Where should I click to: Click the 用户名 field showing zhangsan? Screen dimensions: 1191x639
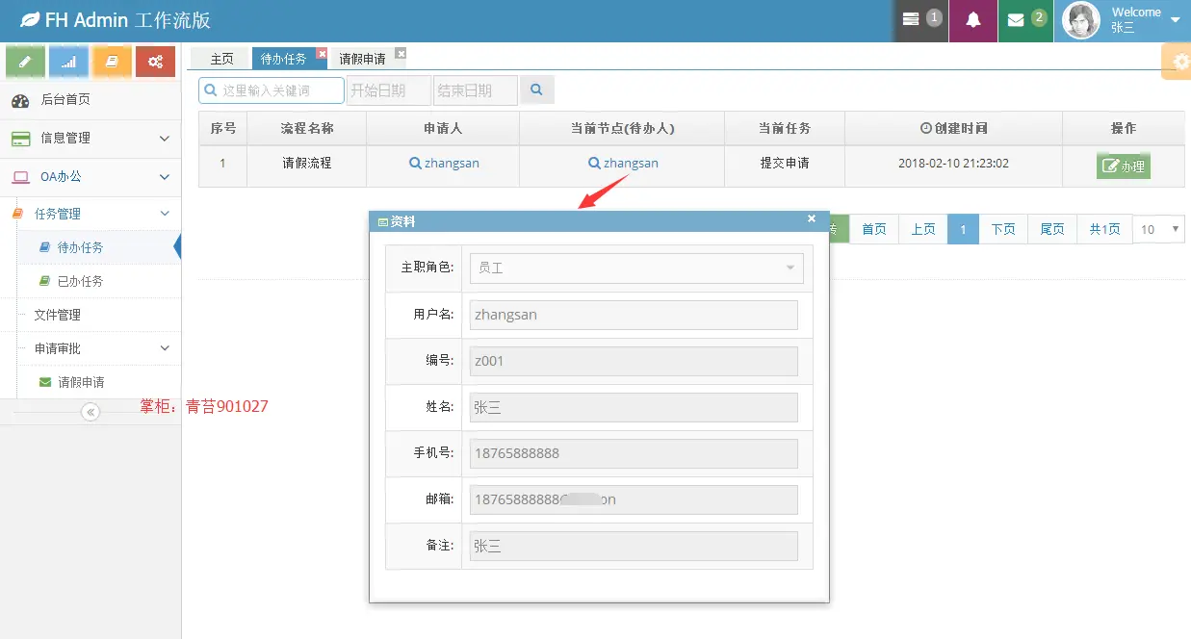634,315
